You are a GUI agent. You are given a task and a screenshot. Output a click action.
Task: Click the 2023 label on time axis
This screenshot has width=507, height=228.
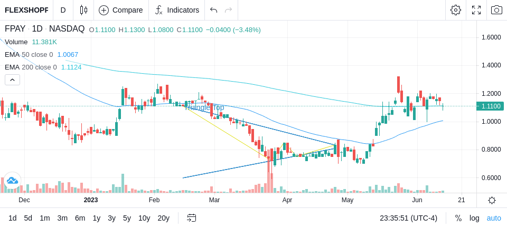(91, 200)
